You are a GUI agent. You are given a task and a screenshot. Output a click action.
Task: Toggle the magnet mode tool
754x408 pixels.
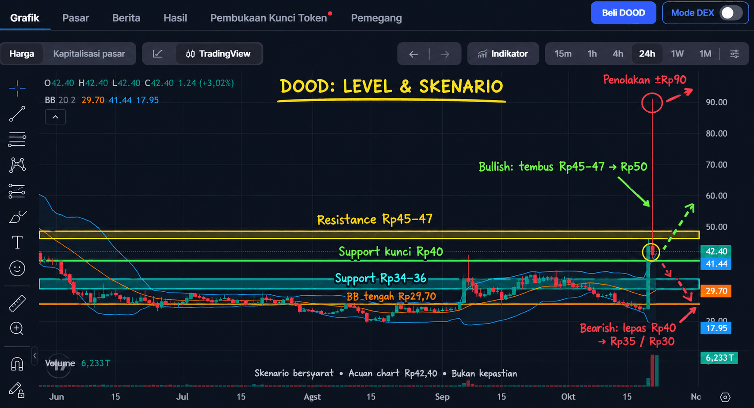17,364
